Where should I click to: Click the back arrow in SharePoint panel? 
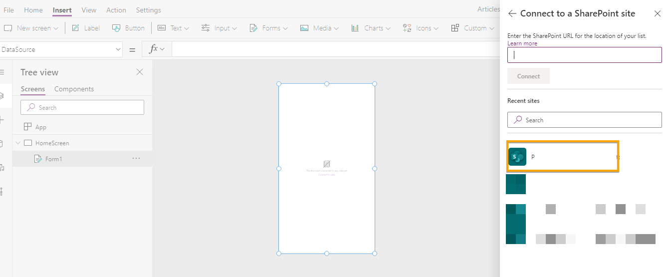tap(512, 14)
